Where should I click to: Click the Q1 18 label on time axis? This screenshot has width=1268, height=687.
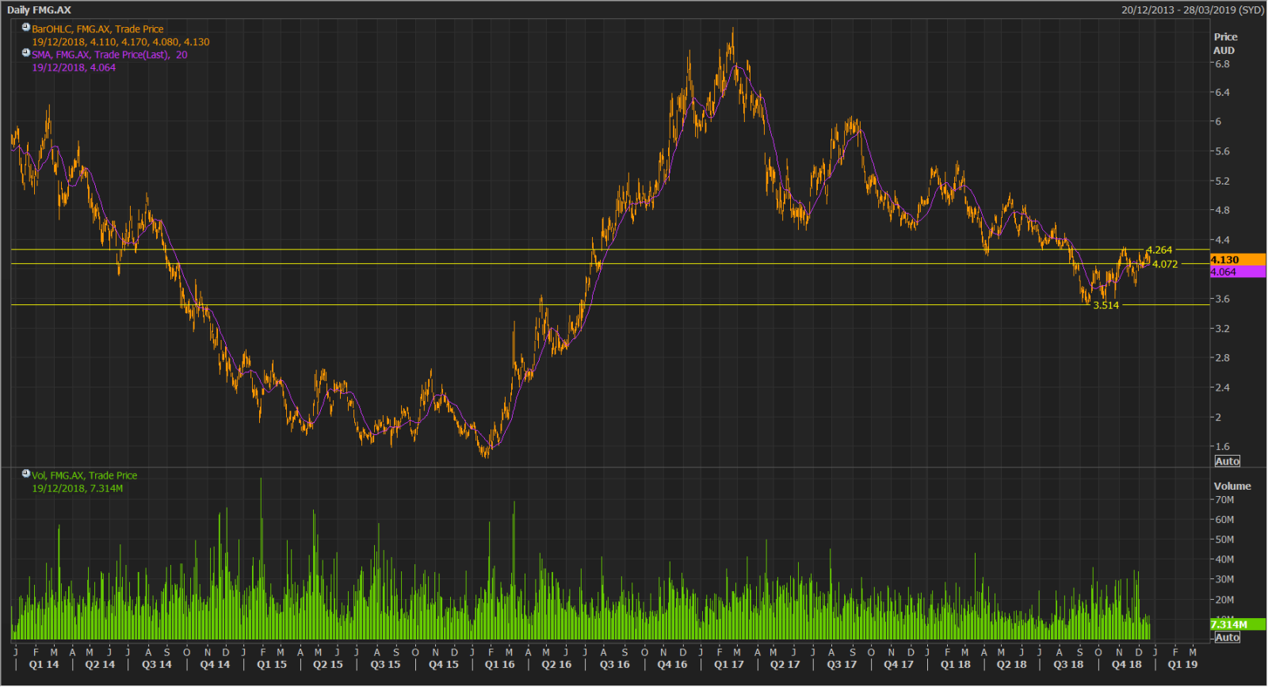click(955, 665)
